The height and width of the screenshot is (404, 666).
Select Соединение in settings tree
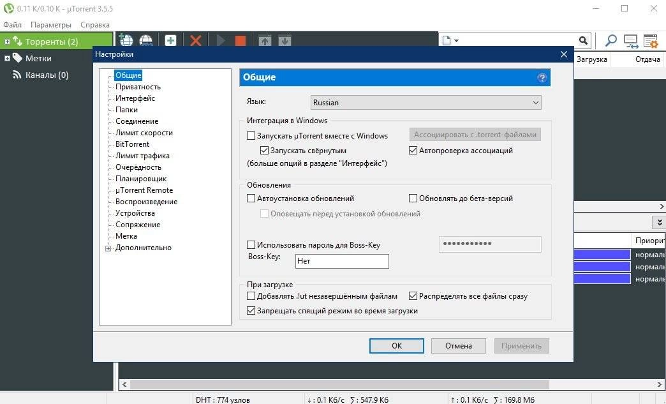pos(137,121)
